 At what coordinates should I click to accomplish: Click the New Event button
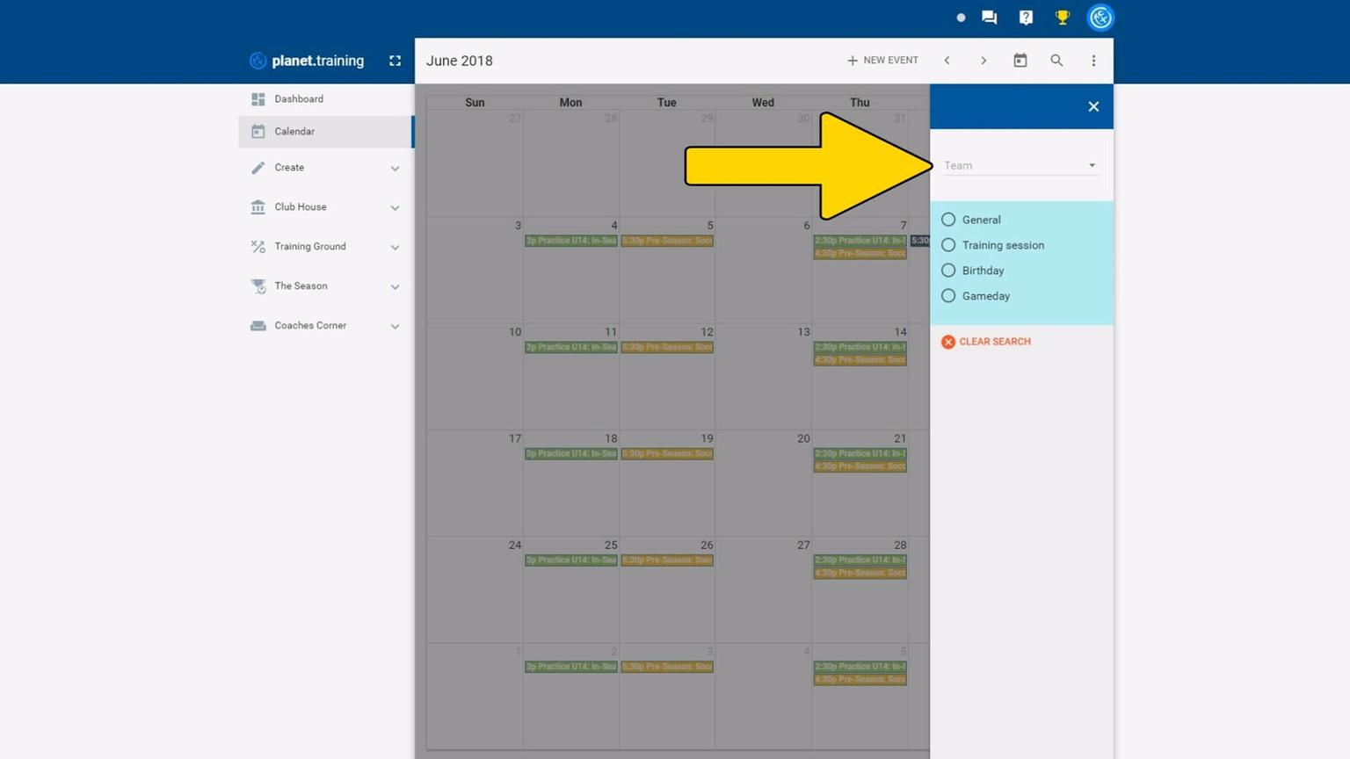pos(882,61)
